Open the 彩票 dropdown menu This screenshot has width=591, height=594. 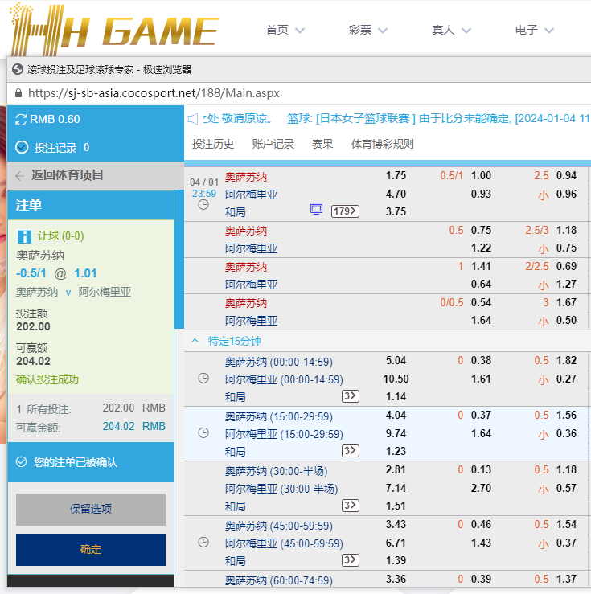click(x=367, y=30)
